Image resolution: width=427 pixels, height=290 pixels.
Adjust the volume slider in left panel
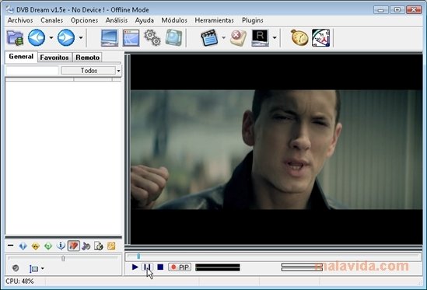(63, 258)
